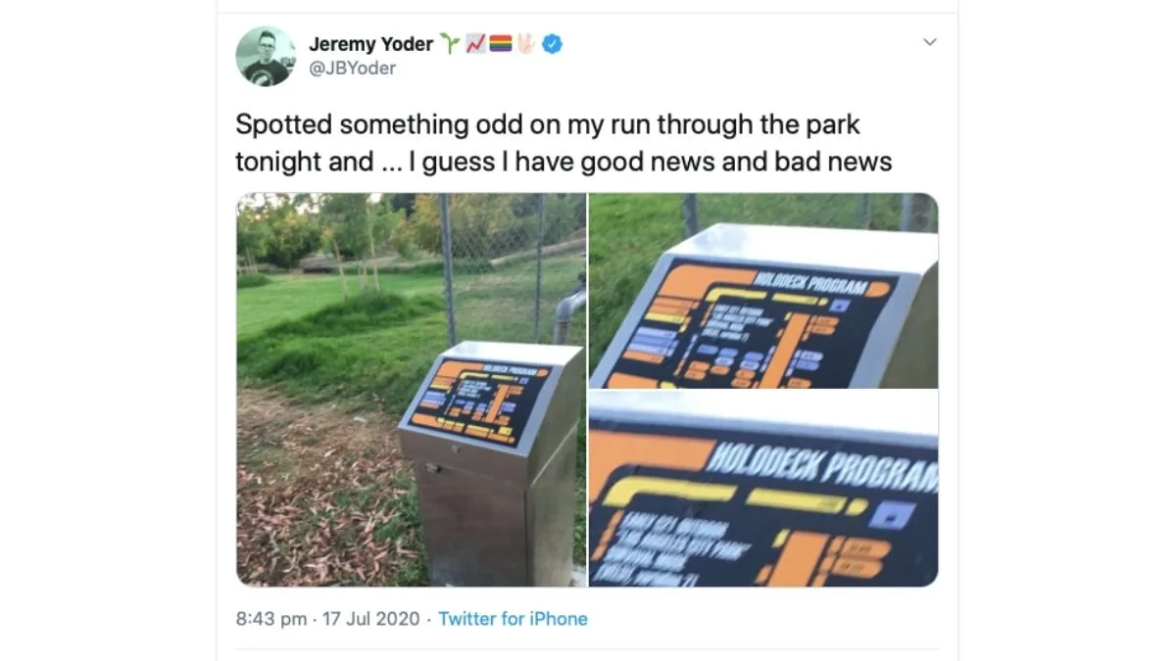The image size is (1176, 661).
Task: Click the Holodeck Program label in top-right photo
Action: pos(810,284)
